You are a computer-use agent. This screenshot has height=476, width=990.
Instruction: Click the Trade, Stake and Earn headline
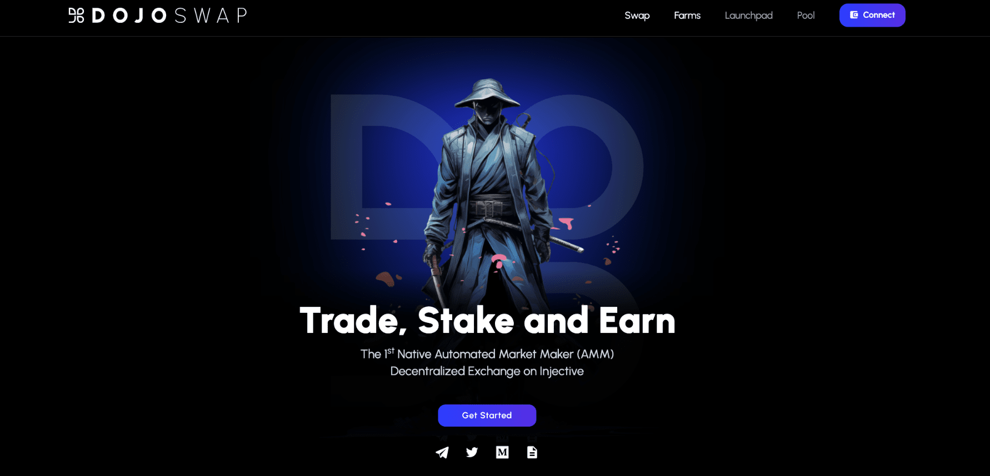(x=487, y=321)
